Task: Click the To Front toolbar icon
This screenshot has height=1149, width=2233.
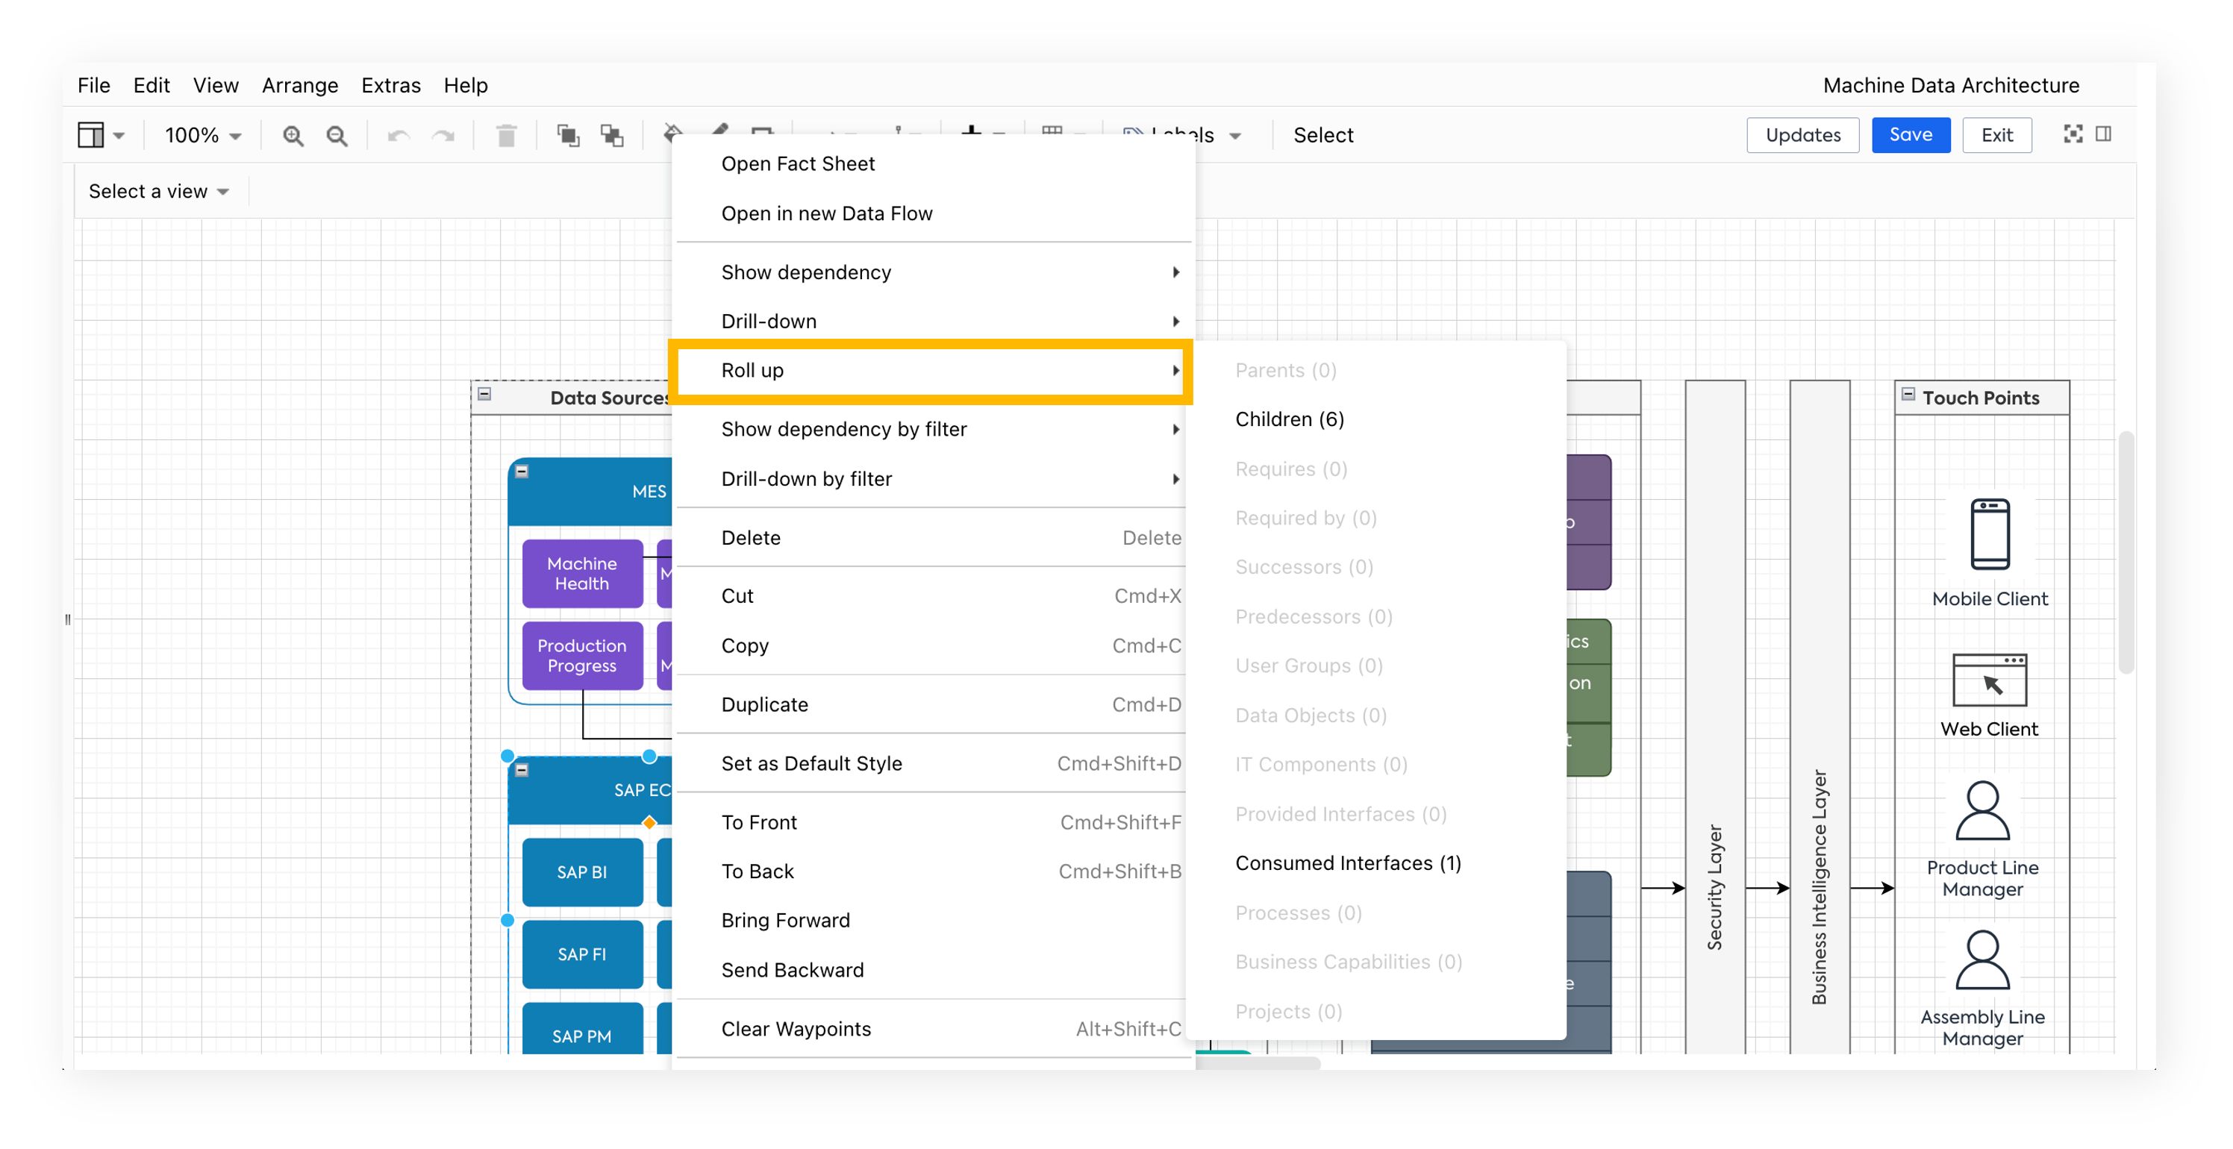Action: point(568,135)
